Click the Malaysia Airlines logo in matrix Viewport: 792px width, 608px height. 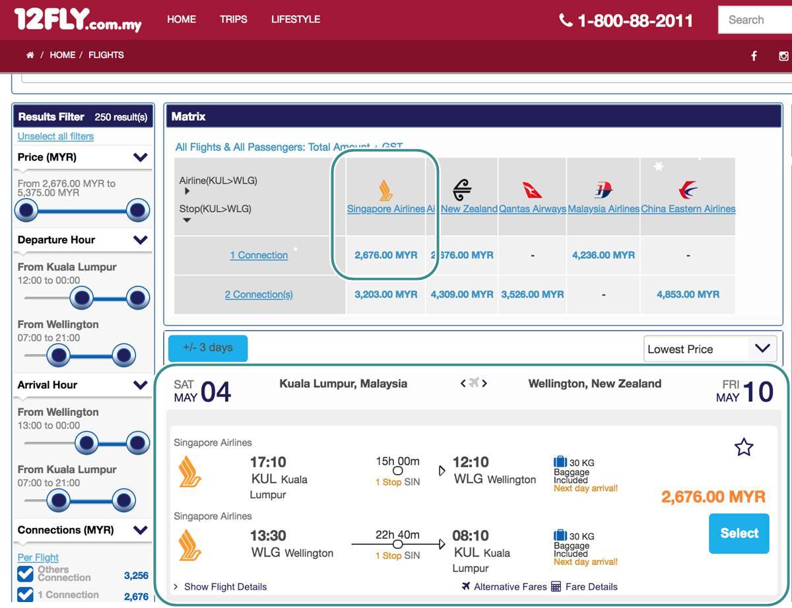[603, 190]
